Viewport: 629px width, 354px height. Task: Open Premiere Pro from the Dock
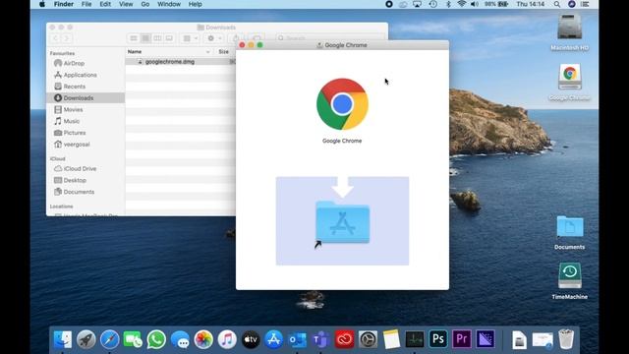click(462, 339)
